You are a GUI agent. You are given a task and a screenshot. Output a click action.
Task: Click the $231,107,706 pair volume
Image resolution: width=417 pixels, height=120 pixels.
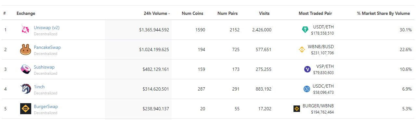tap(322, 53)
